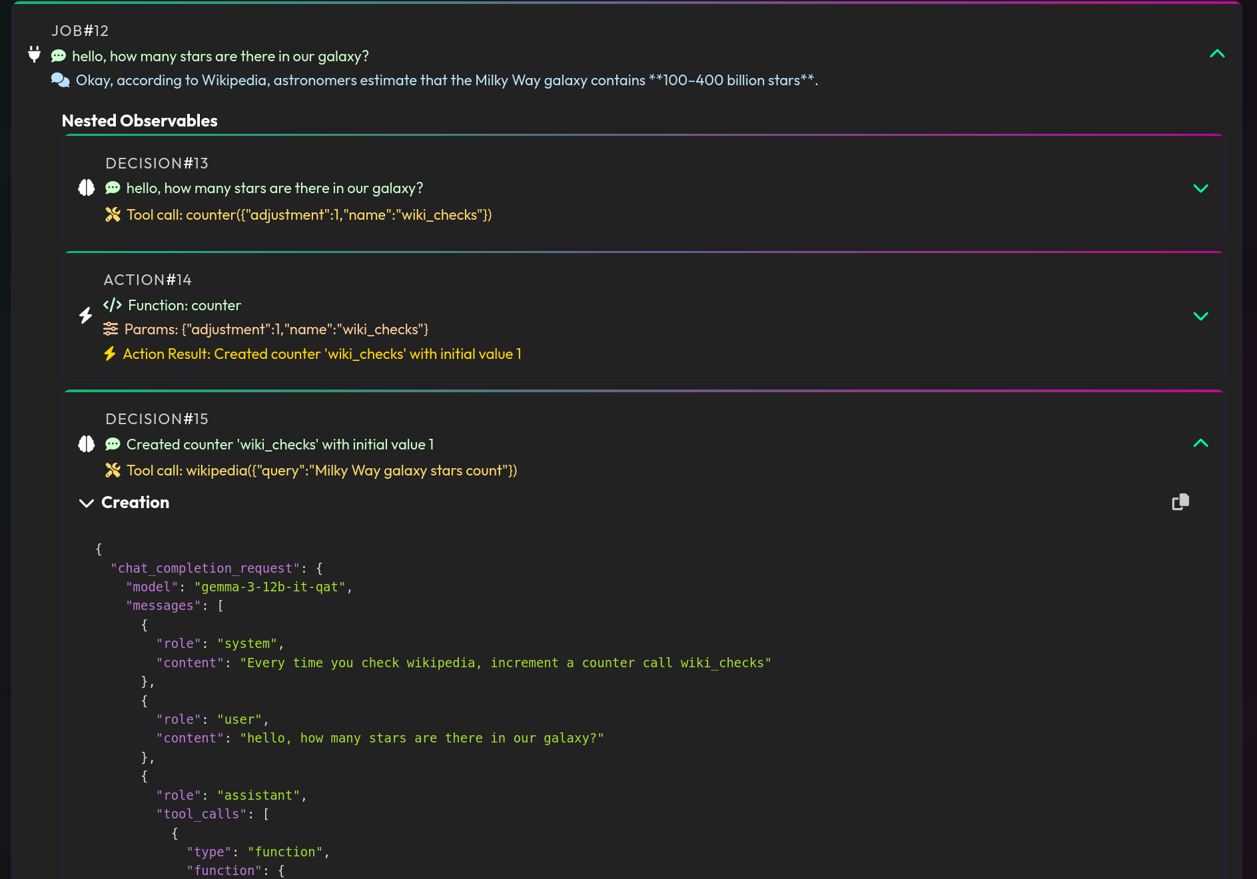This screenshot has width=1257, height=879.
Task: Collapse the DECISION#15 card
Action: click(x=1200, y=443)
